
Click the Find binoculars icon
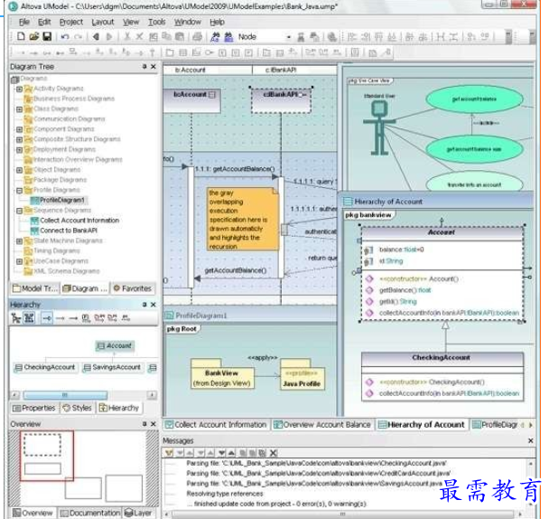click(x=215, y=36)
